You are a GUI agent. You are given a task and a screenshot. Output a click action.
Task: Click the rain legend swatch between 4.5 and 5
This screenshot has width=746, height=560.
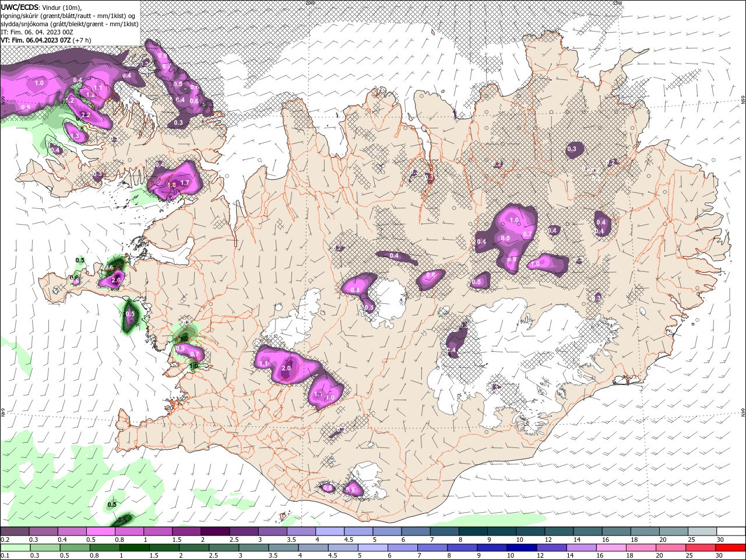(343, 548)
